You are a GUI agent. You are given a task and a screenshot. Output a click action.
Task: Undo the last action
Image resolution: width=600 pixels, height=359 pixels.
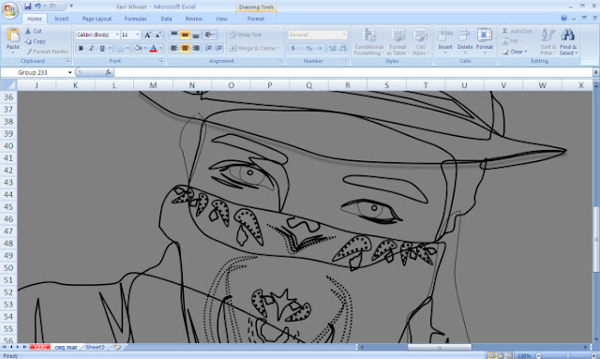pyautogui.click(x=37, y=7)
